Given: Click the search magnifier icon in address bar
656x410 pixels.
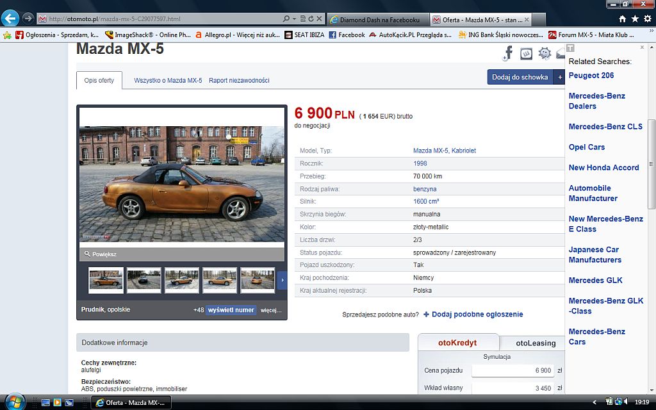Looking at the screenshot, I should pyautogui.click(x=286, y=19).
